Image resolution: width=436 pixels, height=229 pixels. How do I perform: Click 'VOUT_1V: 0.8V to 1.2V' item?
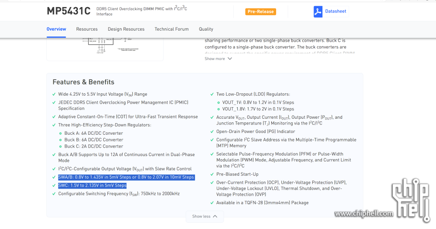pyautogui.click(x=258, y=102)
